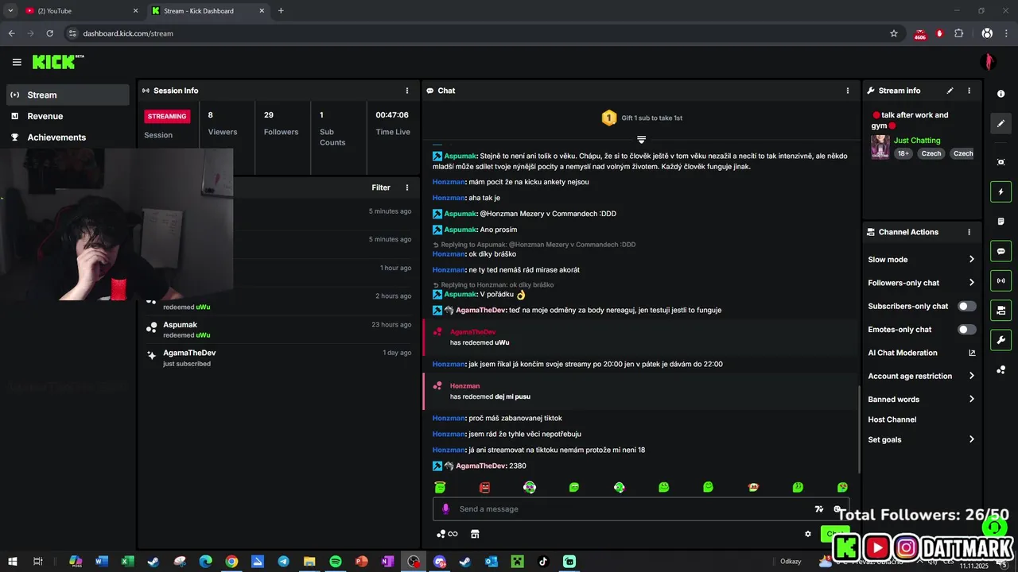Open the chat shop icon
This screenshot has height=572, width=1018.
click(x=475, y=534)
